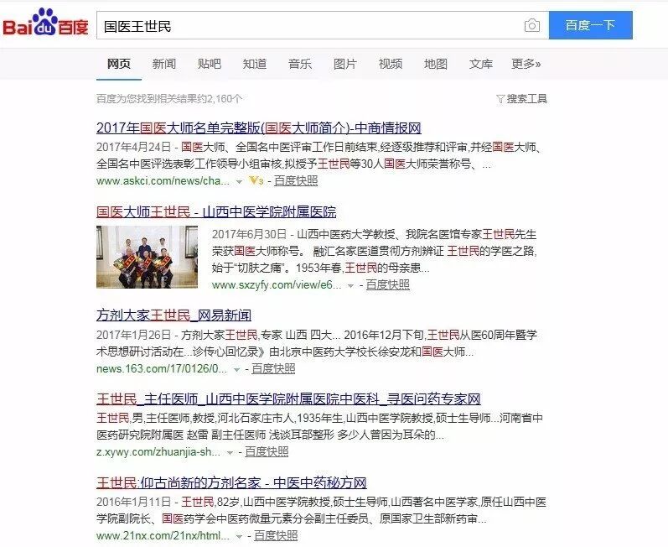
Task: Expand the arrow next to sxzyfy.com URL
Action: tap(350, 285)
